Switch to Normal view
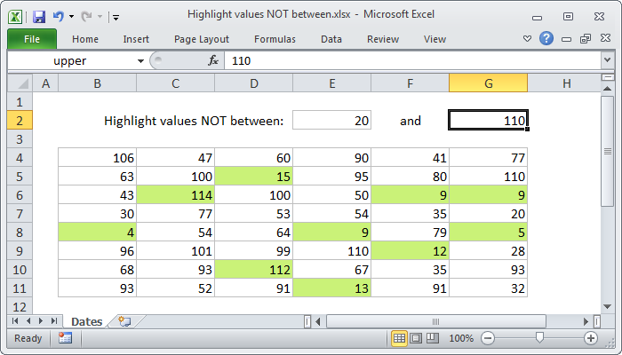622x355 pixels. click(400, 338)
